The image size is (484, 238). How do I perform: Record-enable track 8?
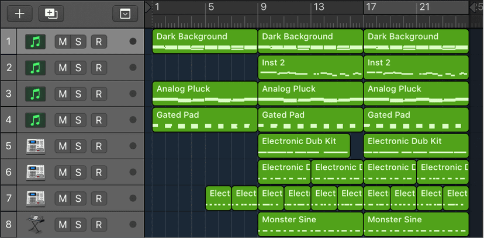point(99,225)
